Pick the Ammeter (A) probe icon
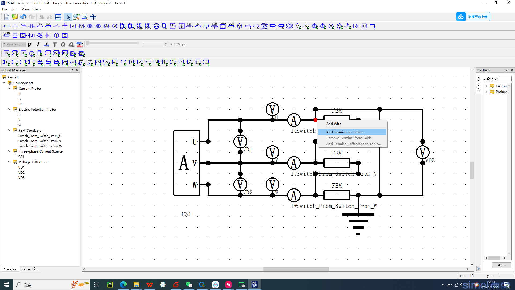Viewport: 515px width, 290px height. click(x=106, y=26)
